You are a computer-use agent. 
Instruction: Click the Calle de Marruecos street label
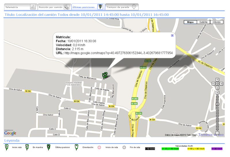pos(88,77)
